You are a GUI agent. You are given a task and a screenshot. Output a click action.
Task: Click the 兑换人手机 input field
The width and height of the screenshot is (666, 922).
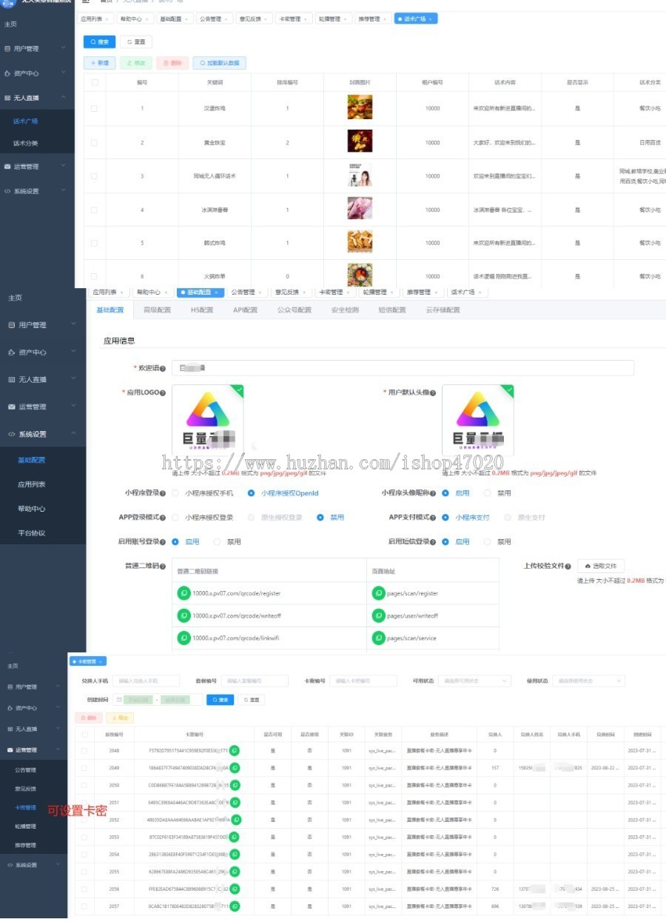pyautogui.click(x=147, y=681)
